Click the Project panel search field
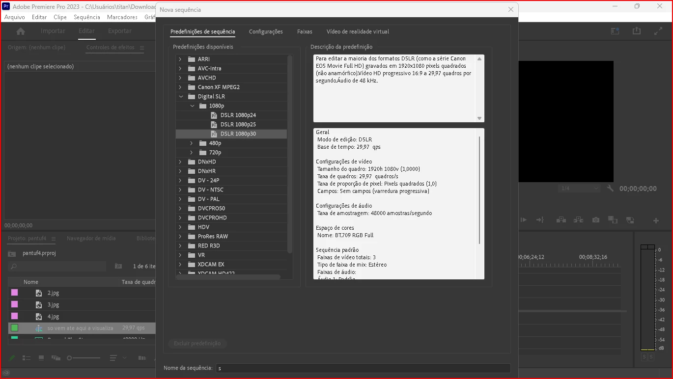Image resolution: width=673 pixels, height=379 pixels. click(x=57, y=266)
